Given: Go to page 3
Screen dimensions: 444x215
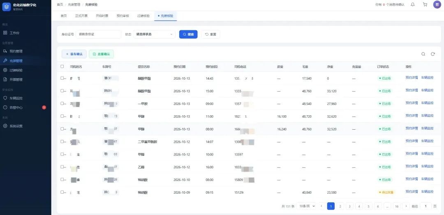Looking at the screenshot, I should point(349,206).
